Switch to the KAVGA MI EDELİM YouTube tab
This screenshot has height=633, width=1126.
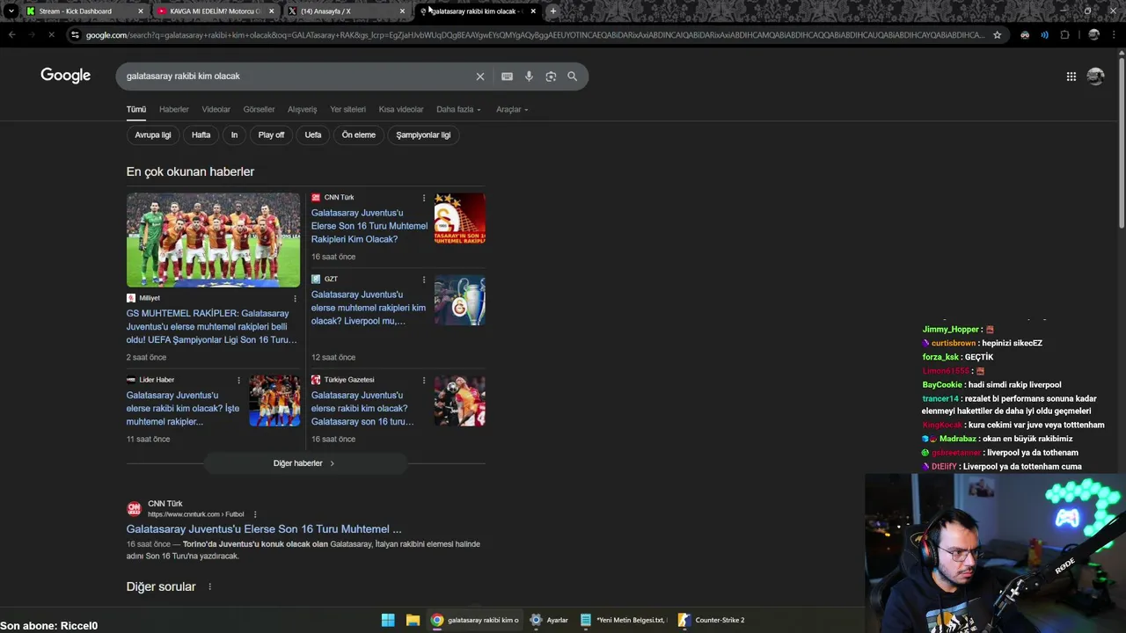[215, 11]
